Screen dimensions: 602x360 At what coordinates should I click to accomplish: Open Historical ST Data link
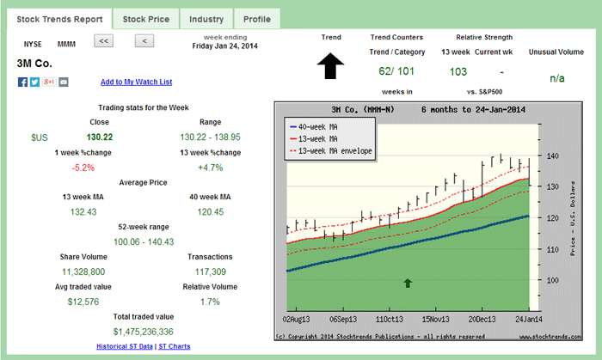(125, 346)
